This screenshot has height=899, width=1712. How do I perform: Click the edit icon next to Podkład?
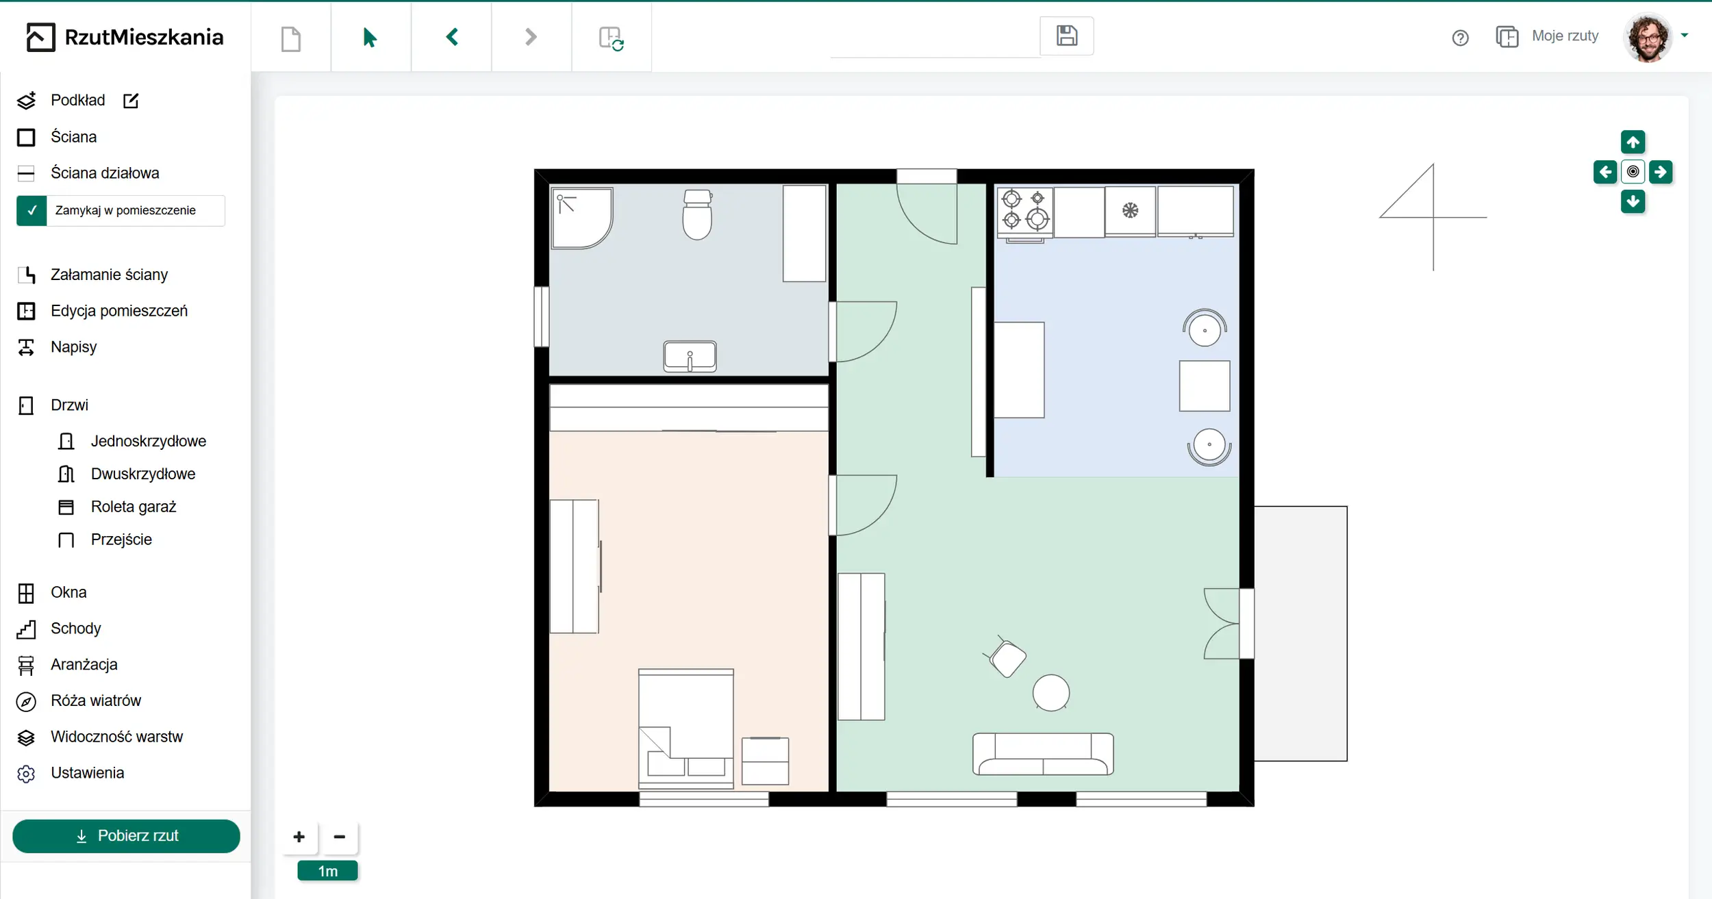click(131, 101)
